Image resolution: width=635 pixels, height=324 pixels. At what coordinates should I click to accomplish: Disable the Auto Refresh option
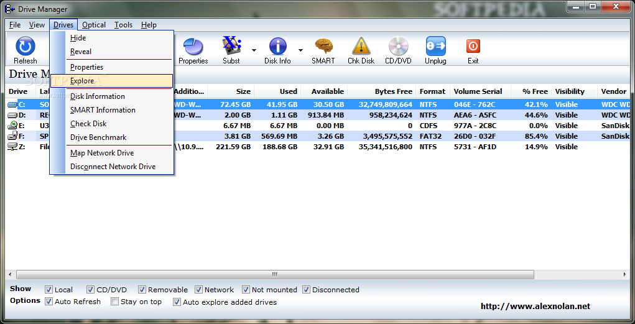pyautogui.click(x=49, y=302)
